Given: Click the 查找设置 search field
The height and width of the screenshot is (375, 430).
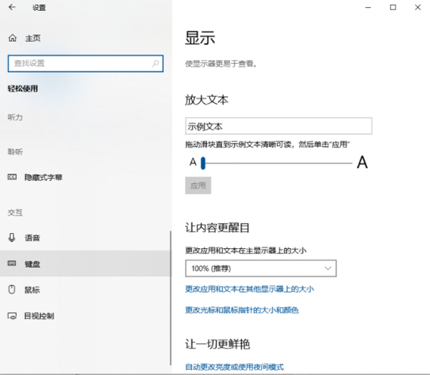Looking at the screenshot, I should tap(79, 64).
